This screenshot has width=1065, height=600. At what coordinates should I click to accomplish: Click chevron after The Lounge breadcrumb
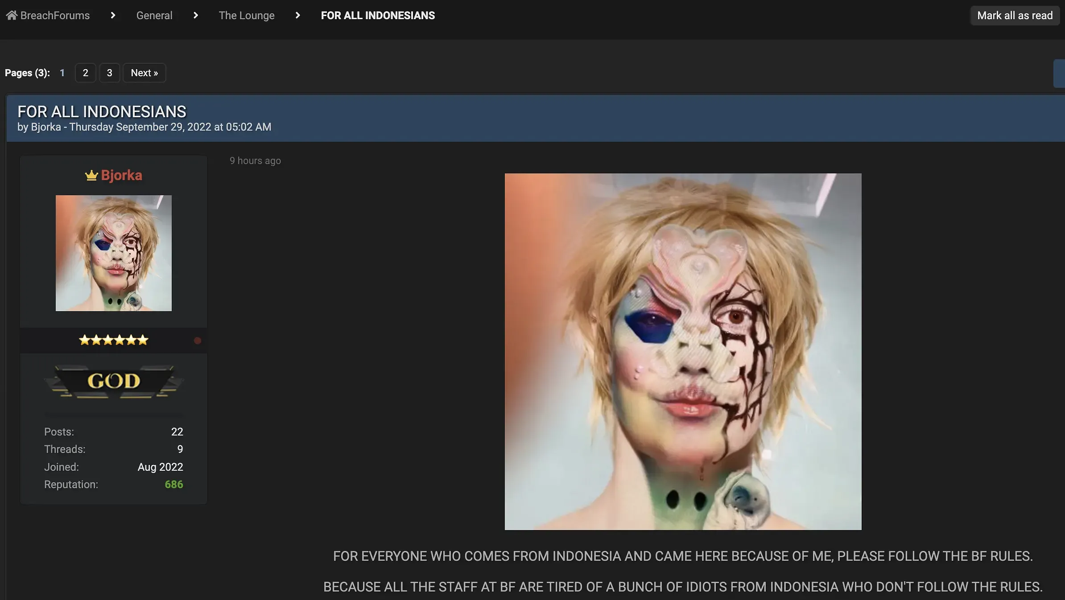pyautogui.click(x=297, y=15)
